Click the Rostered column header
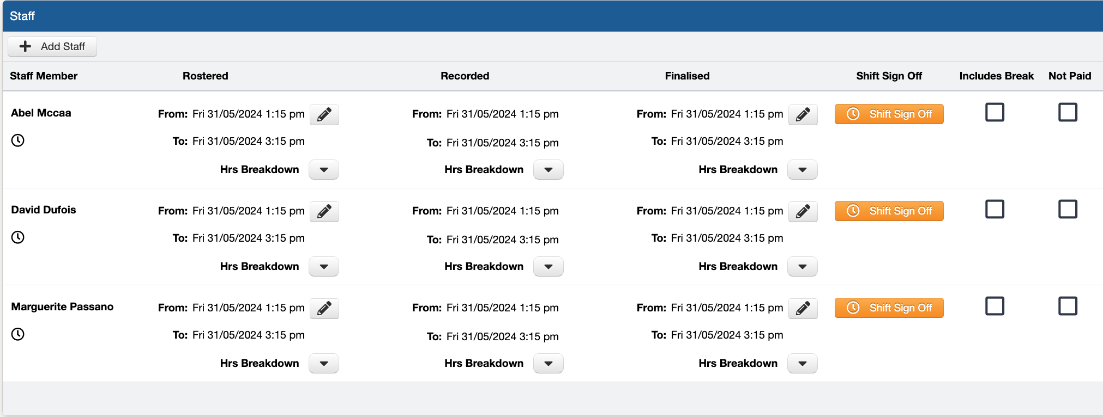Image resolution: width=1103 pixels, height=417 pixels. 206,76
